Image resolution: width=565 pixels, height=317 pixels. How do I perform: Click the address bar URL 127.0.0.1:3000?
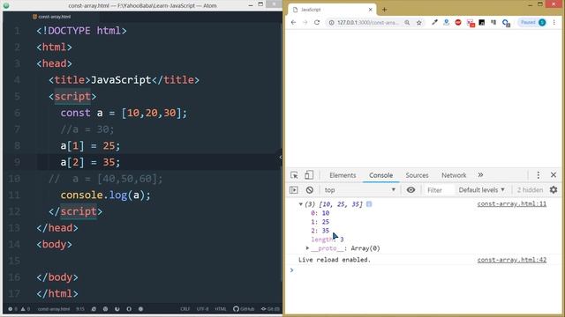(x=368, y=22)
